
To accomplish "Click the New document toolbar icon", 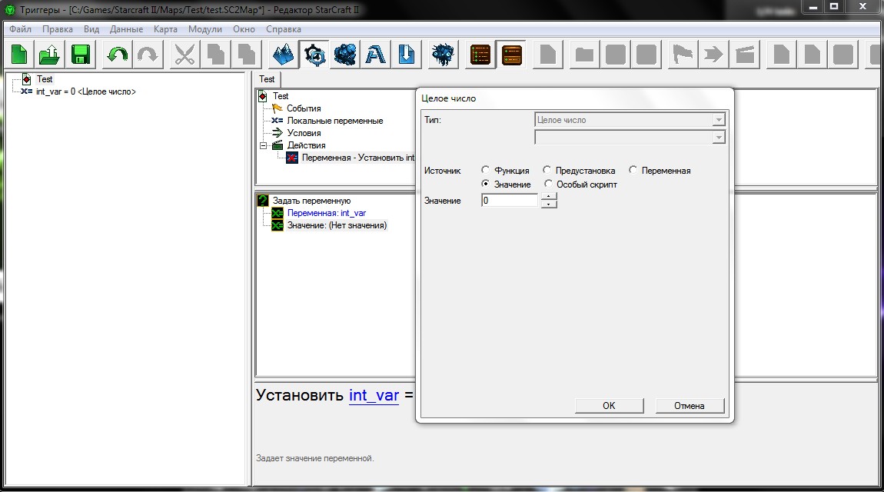I will [19, 55].
